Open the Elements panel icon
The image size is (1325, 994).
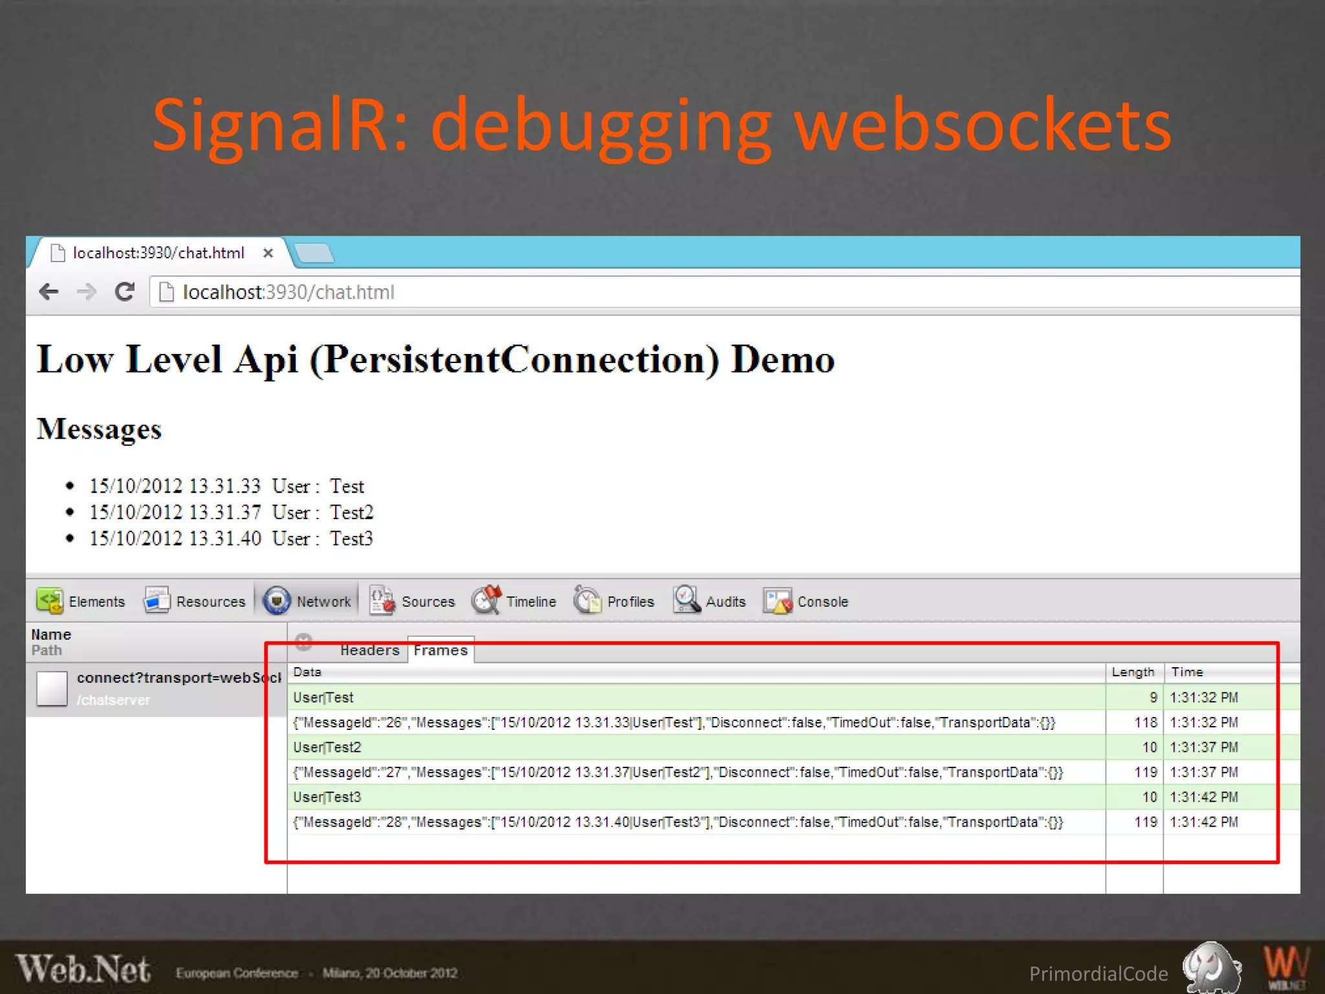click(x=50, y=601)
